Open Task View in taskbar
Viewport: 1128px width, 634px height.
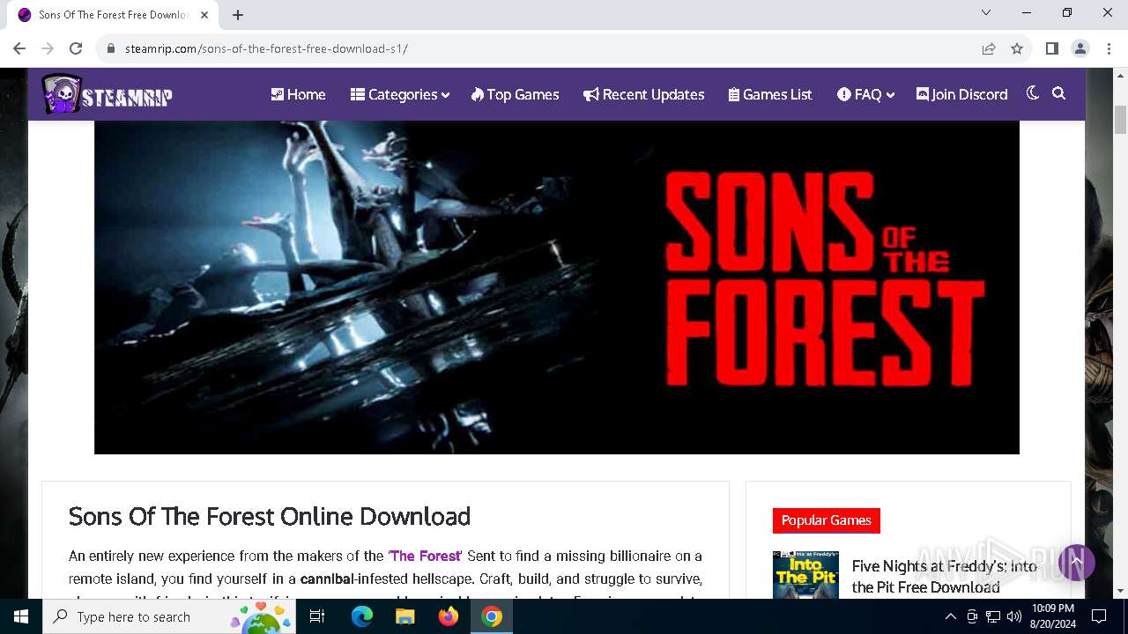[x=318, y=616]
